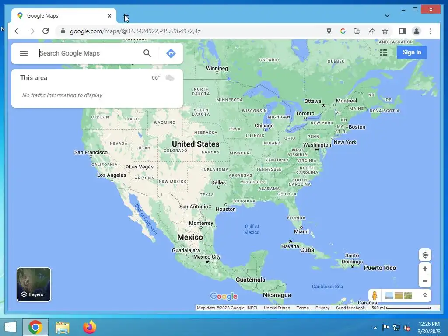This screenshot has width=448, height=336.
Task: Go back in Chrome
Action: (x=17, y=31)
